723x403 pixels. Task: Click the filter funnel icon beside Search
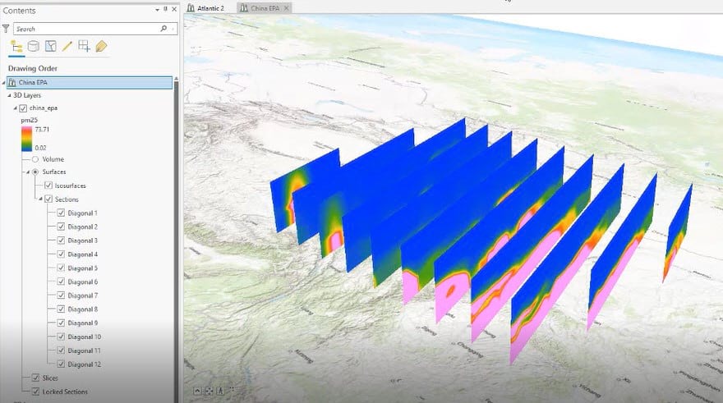click(6, 29)
